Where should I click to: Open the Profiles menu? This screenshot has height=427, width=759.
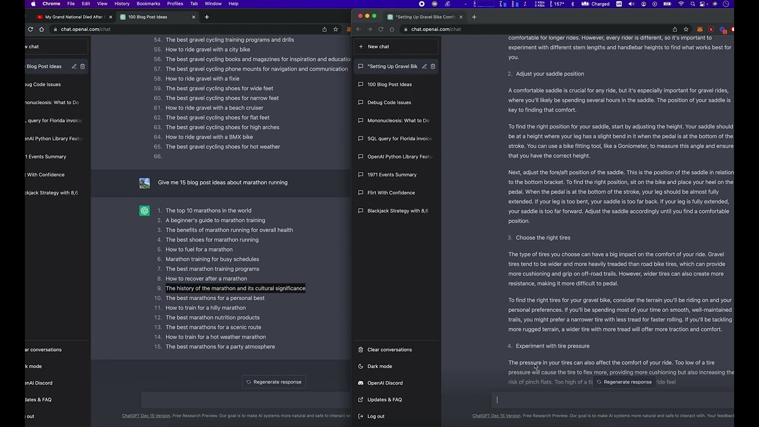[175, 4]
